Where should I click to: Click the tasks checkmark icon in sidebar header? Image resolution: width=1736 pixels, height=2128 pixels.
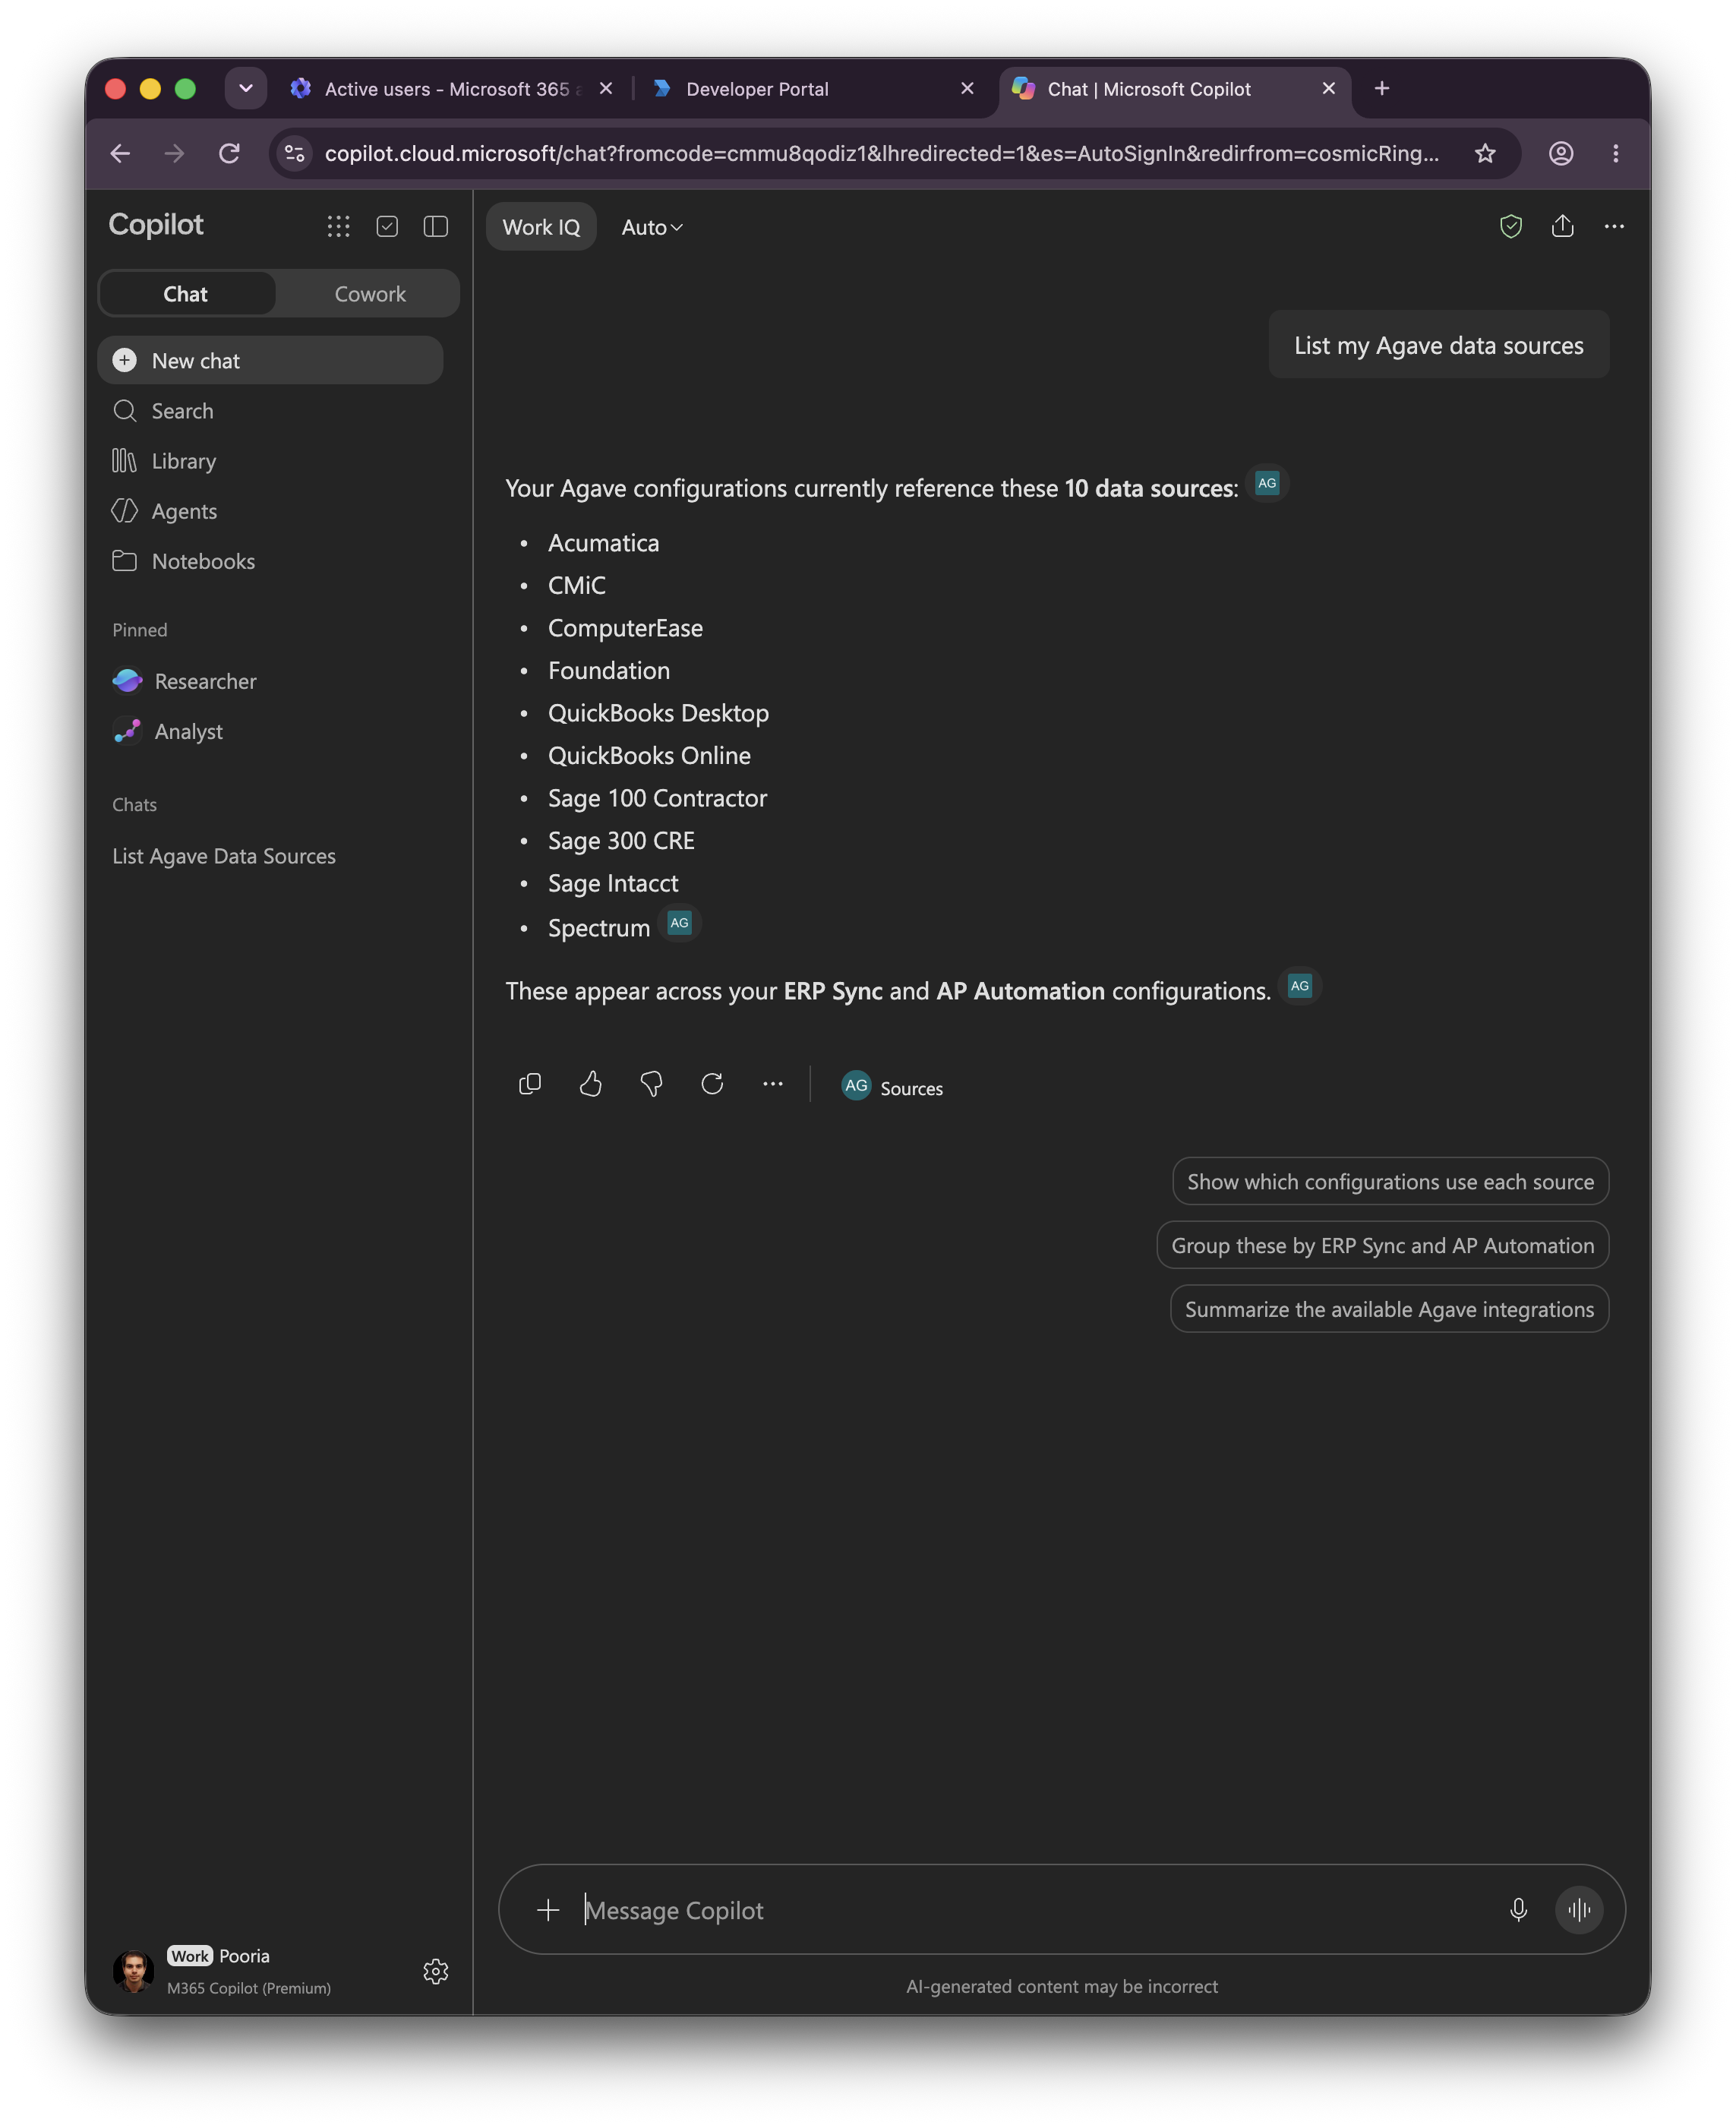[x=387, y=226]
